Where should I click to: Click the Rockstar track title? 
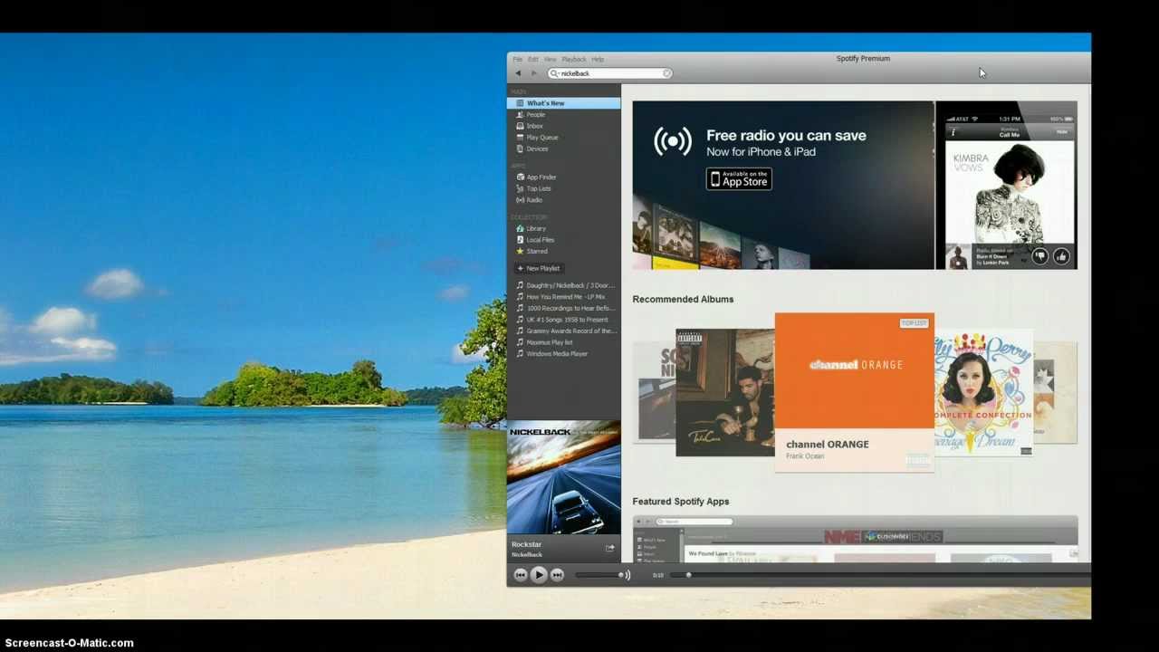click(526, 544)
